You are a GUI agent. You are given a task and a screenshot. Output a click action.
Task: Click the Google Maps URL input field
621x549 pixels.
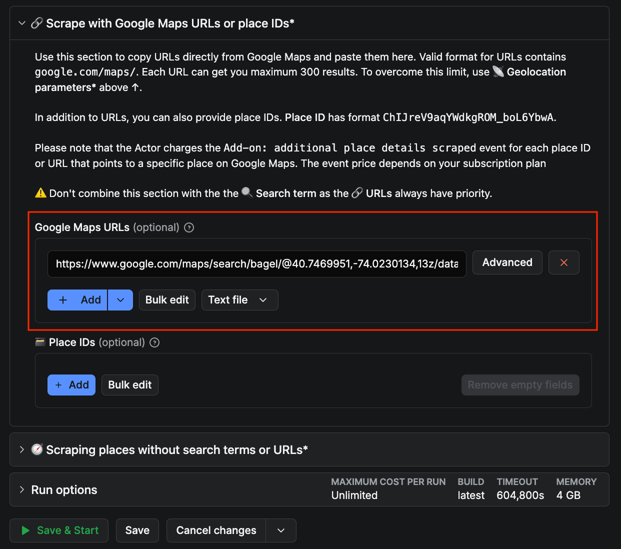[256, 264]
